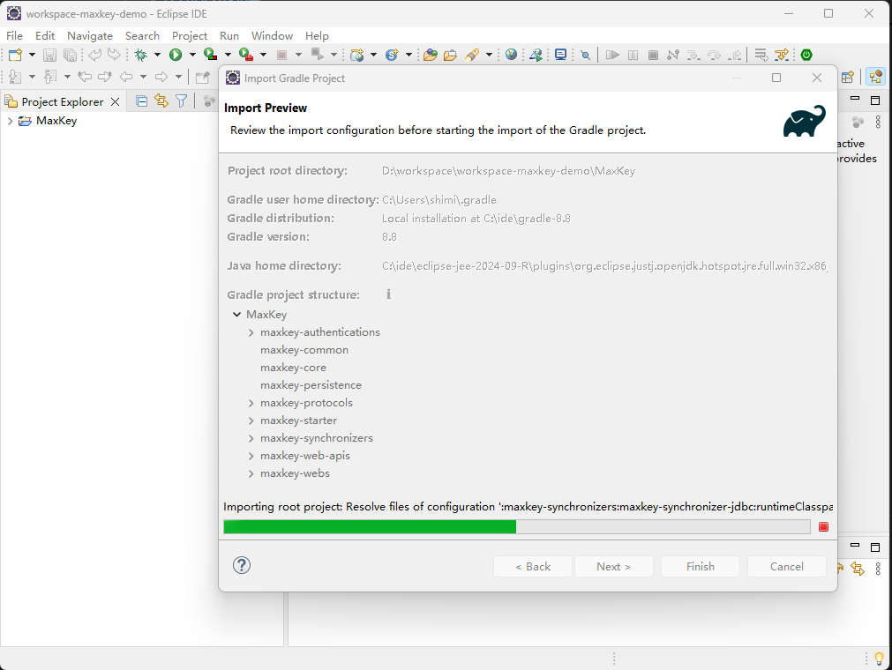Click the Java home directory path text

click(604, 266)
